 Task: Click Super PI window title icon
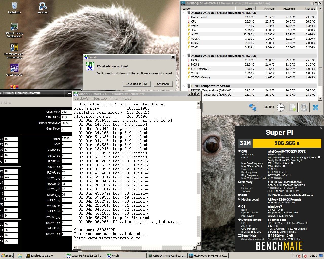coord(75,94)
